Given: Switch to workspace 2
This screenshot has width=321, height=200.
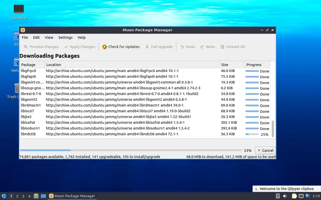Looking at the screenshot, I should 17,196.
